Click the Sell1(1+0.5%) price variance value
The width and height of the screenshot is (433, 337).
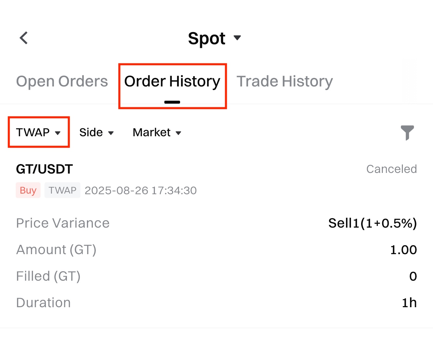coord(372,223)
